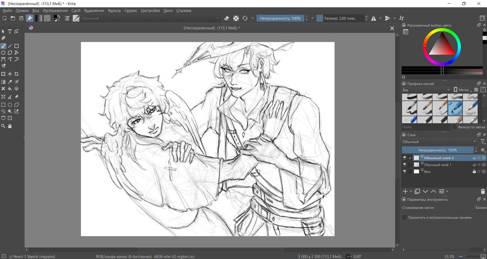Viewport: 487px width, 259px height.
Task: Choose the Rectangle shape tool
Action: pyautogui.click(x=17, y=46)
